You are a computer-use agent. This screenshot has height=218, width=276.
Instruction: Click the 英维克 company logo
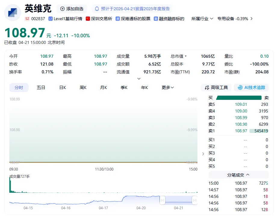pyautogui.click(x=13, y=13)
